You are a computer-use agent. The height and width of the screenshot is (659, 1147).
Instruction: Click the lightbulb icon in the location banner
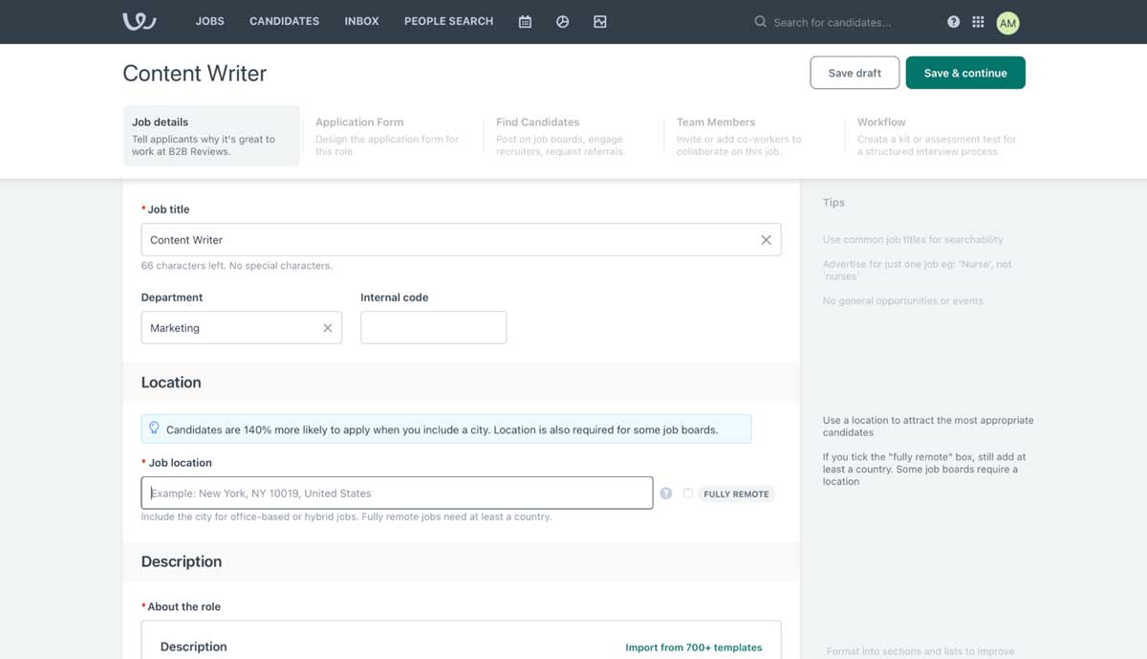[x=154, y=428]
